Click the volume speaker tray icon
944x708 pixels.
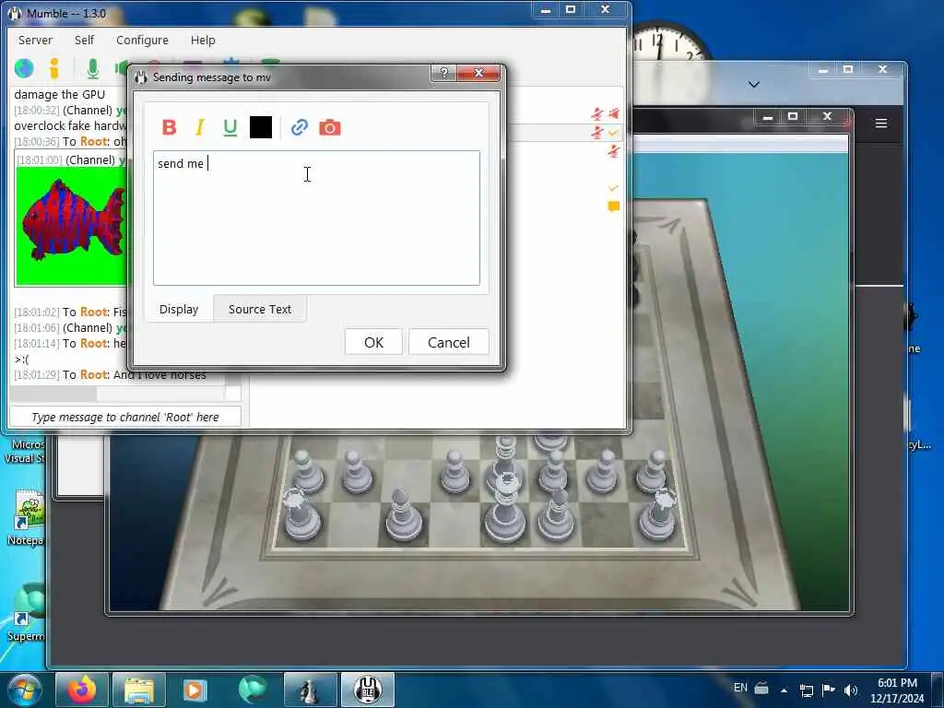tap(850, 690)
